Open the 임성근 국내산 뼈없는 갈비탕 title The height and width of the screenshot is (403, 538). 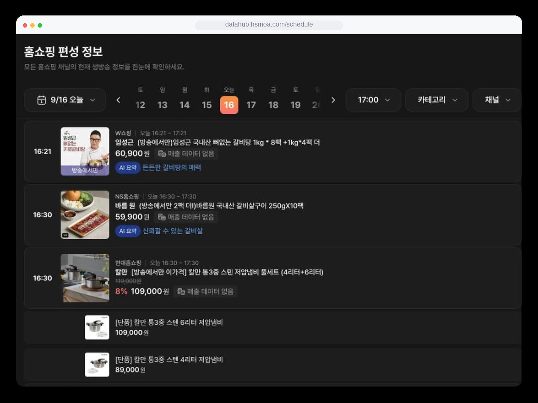217,142
